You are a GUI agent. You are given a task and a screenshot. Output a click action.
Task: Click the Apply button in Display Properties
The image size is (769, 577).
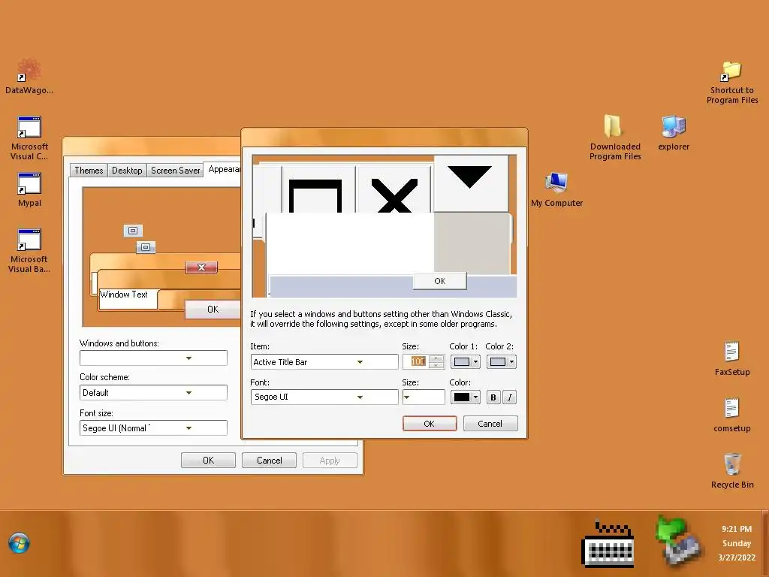330,461
